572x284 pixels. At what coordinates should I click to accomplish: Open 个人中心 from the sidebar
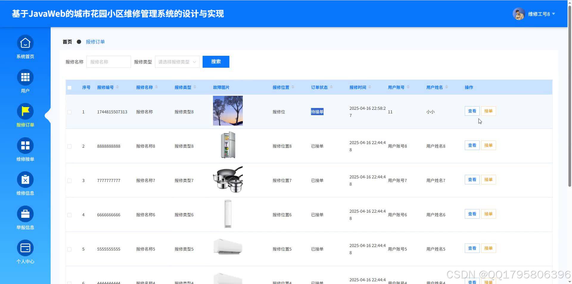pyautogui.click(x=25, y=251)
